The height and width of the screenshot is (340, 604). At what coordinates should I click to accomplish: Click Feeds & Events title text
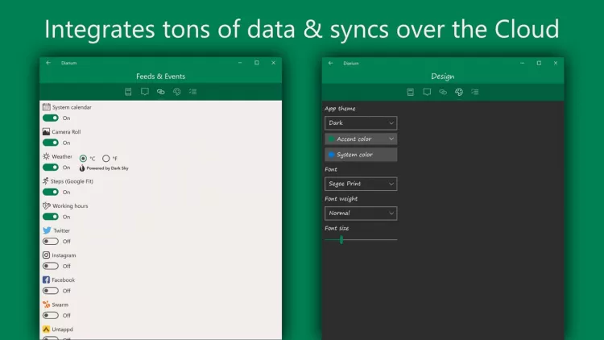click(160, 77)
